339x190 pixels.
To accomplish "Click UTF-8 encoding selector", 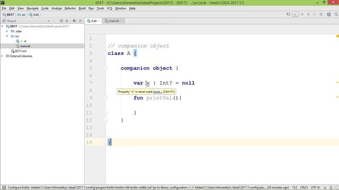I will (316, 187).
